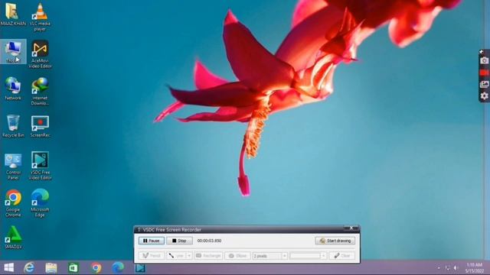490x275 pixels.
Task: Open the Line tool dropdown arrow
Action: tap(189, 256)
